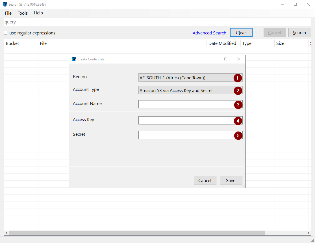Screen dimensions: 315x243
Task: Open the File menu
Action: coord(8,13)
